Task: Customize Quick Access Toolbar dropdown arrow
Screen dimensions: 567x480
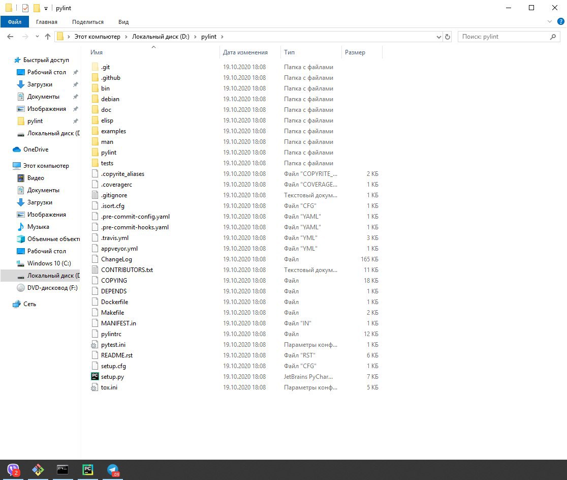Action: (x=46, y=8)
